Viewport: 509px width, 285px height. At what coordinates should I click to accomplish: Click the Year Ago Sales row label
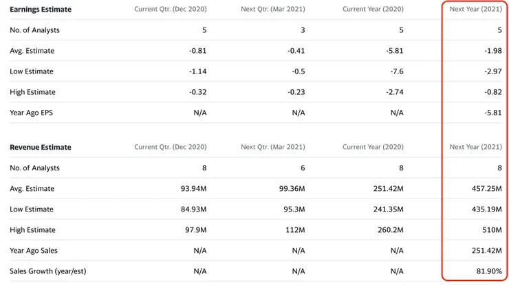click(34, 250)
